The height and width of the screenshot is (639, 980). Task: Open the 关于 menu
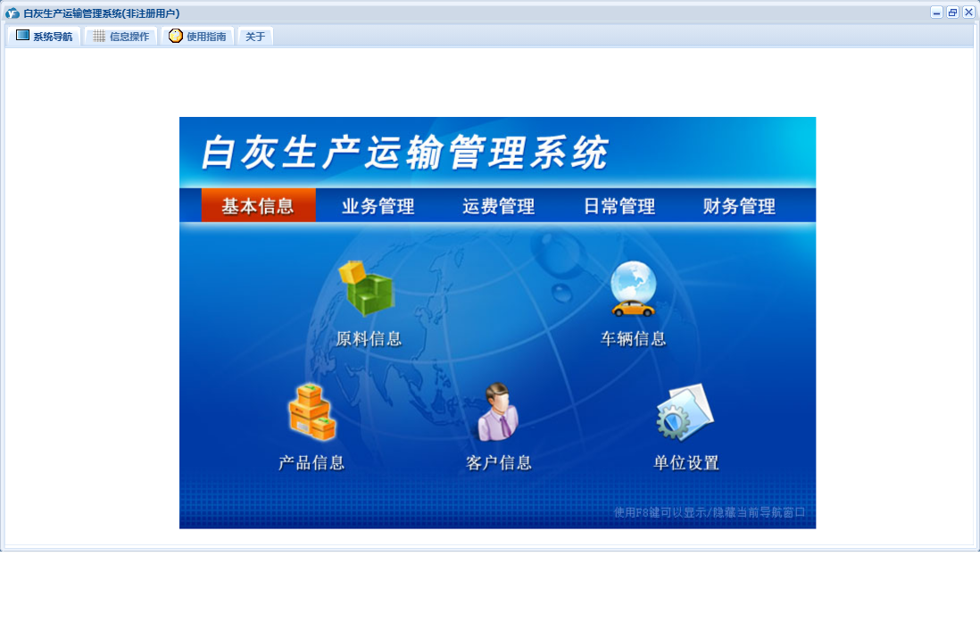(255, 37)
